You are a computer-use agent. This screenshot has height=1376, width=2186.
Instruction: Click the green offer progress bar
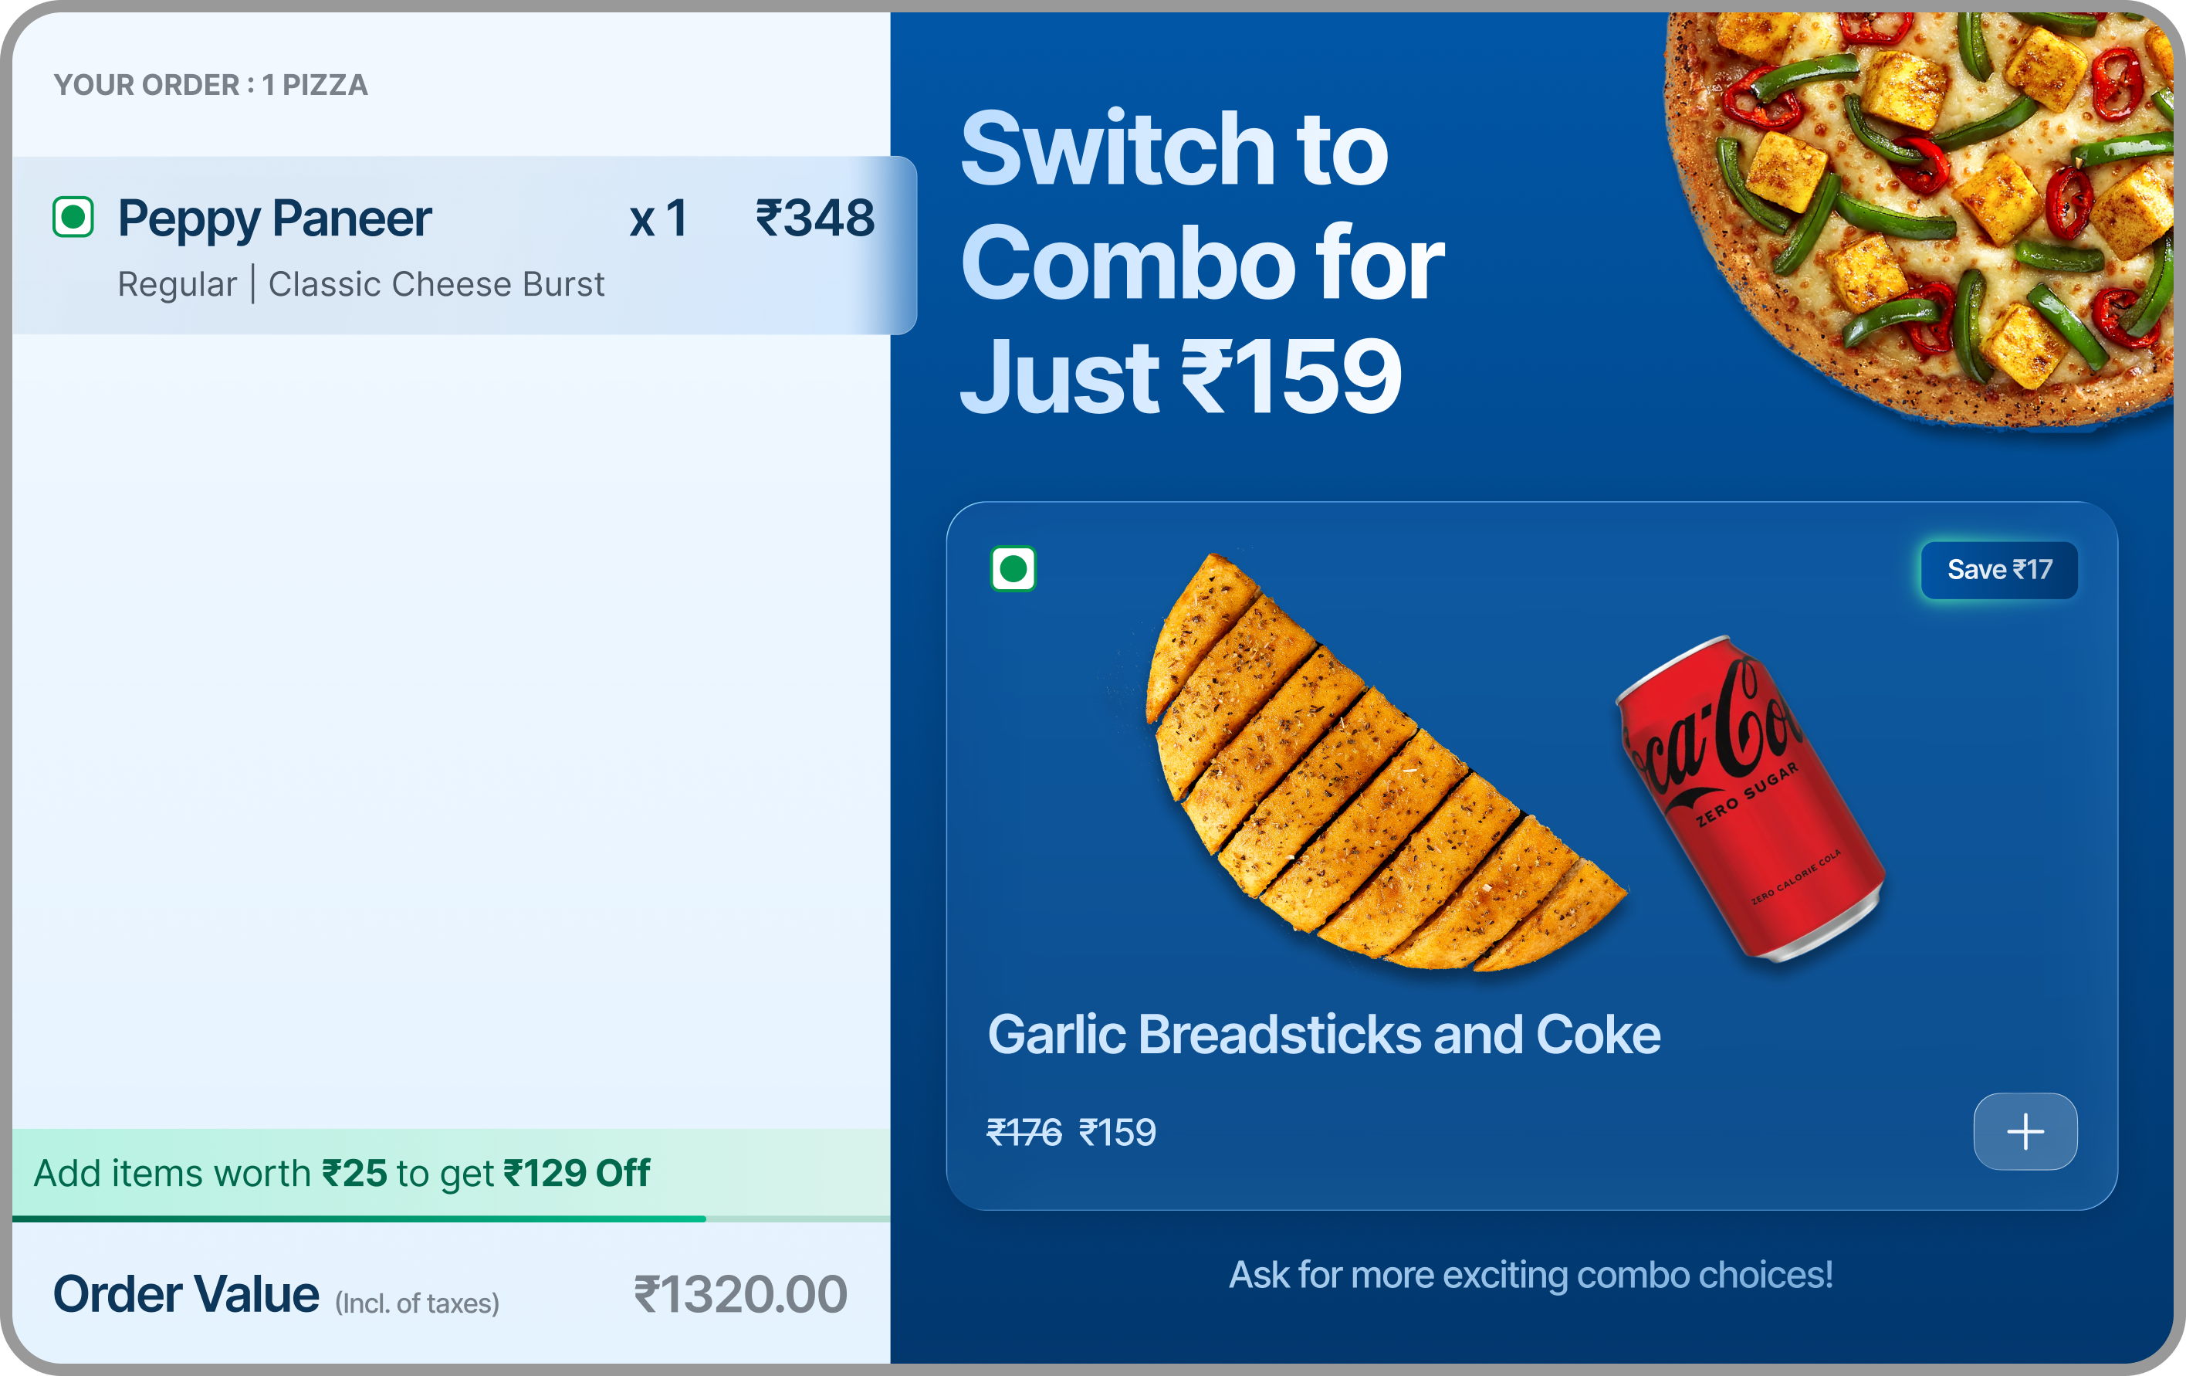[x=360, y=1219]
